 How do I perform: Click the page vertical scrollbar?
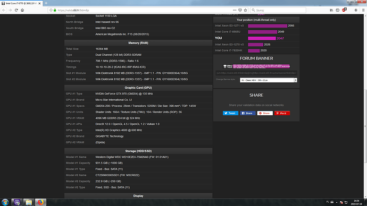365,107
